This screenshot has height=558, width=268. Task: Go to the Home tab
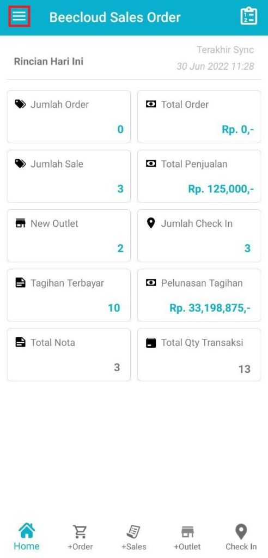tap(27, 537)
